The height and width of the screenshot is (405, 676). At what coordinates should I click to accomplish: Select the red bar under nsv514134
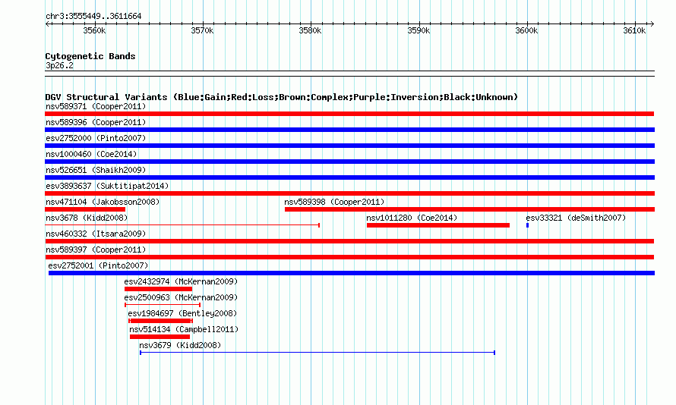tap(160, 337)
